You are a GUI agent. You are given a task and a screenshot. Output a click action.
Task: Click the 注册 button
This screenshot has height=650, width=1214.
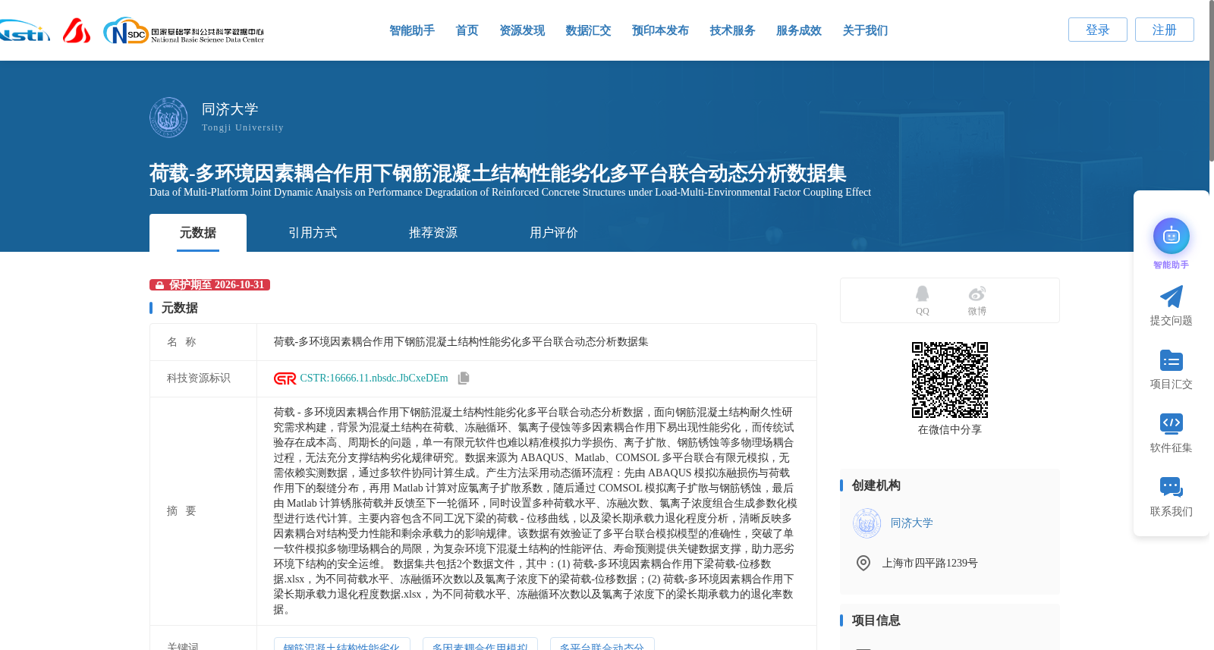click(x=1165, y=30)
